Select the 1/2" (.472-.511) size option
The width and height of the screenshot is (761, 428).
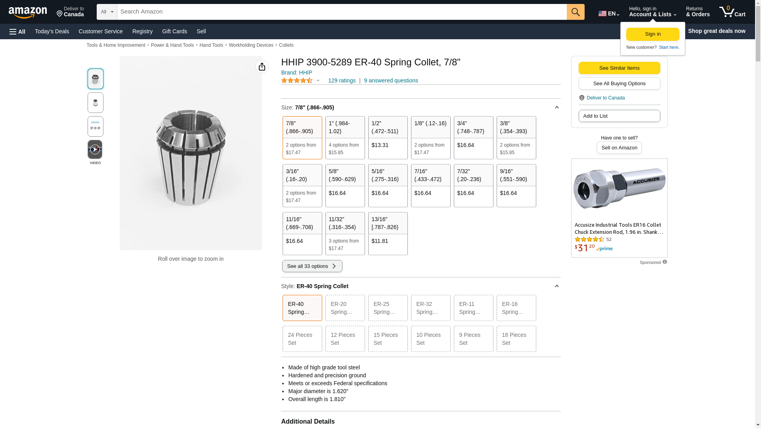(x=388, y=137)
